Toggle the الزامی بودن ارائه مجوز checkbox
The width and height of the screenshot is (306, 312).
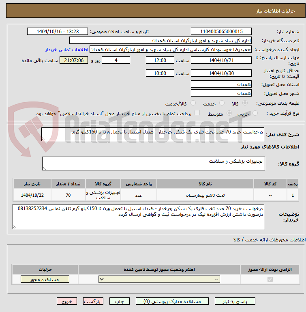point(270,280)
